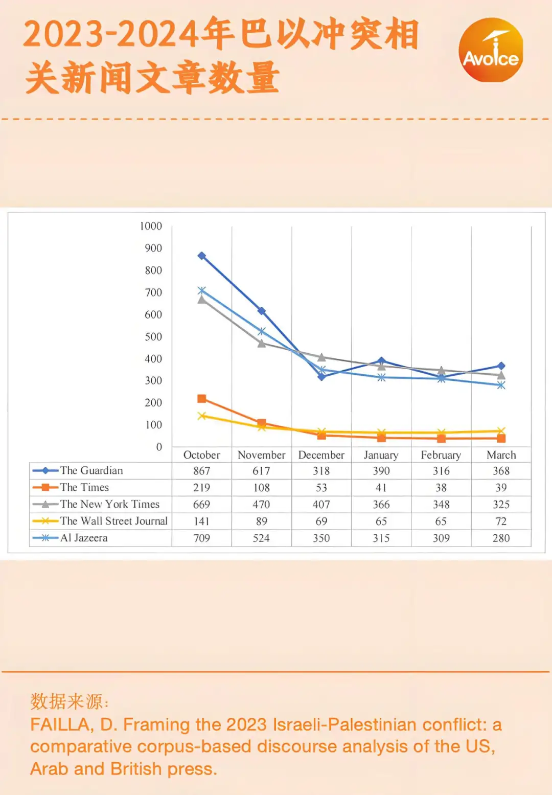552x795 pixels.
Task: Click the 1000 label on the y-axis
Action: point(151,226)
